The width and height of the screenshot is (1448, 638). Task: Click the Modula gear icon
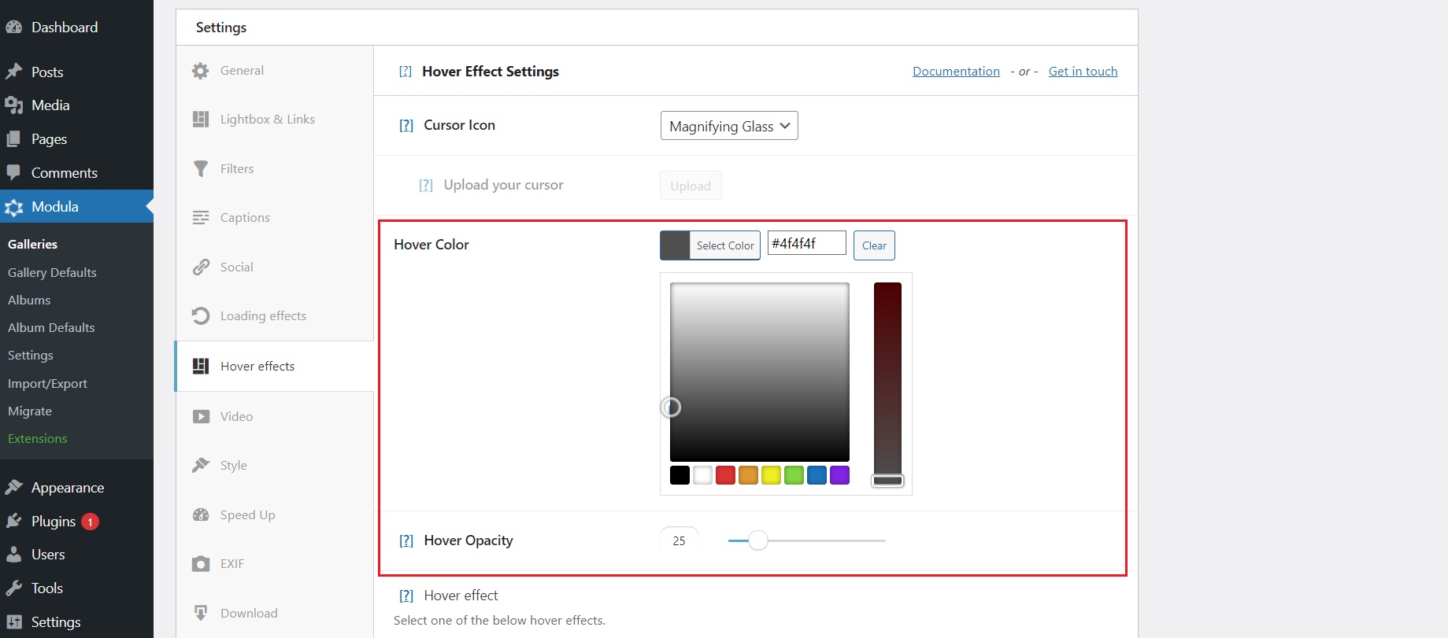click(x=13, y=207)
